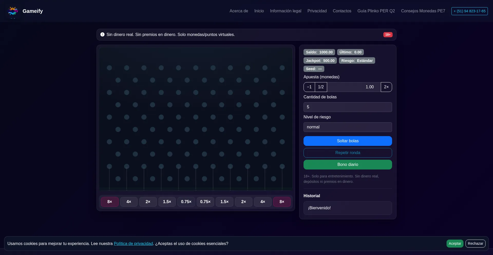Go to the Inicio page
This screenshot has height=255, width=493.
point(259,11)
